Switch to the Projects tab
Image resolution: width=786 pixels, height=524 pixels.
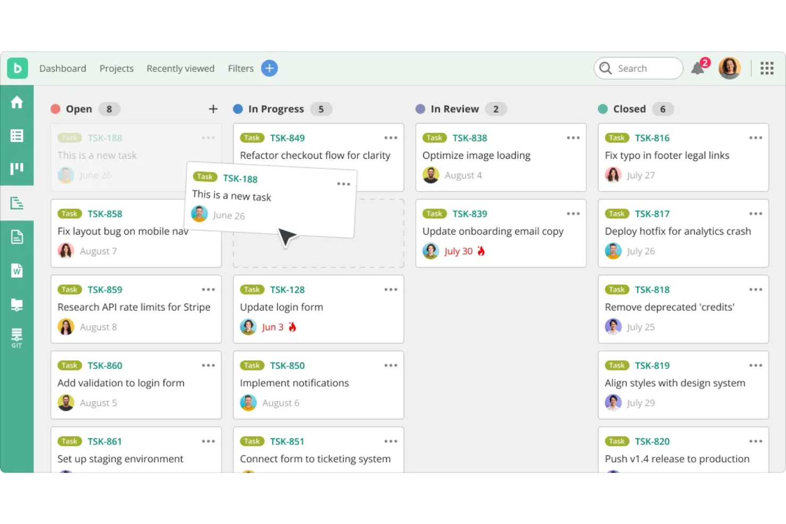[x=116, y=68]
